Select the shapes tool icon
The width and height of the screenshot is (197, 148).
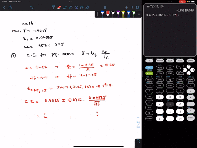pos(82,7)
